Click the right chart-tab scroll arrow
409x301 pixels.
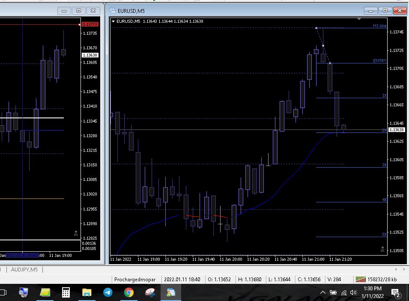pos(404,269)
